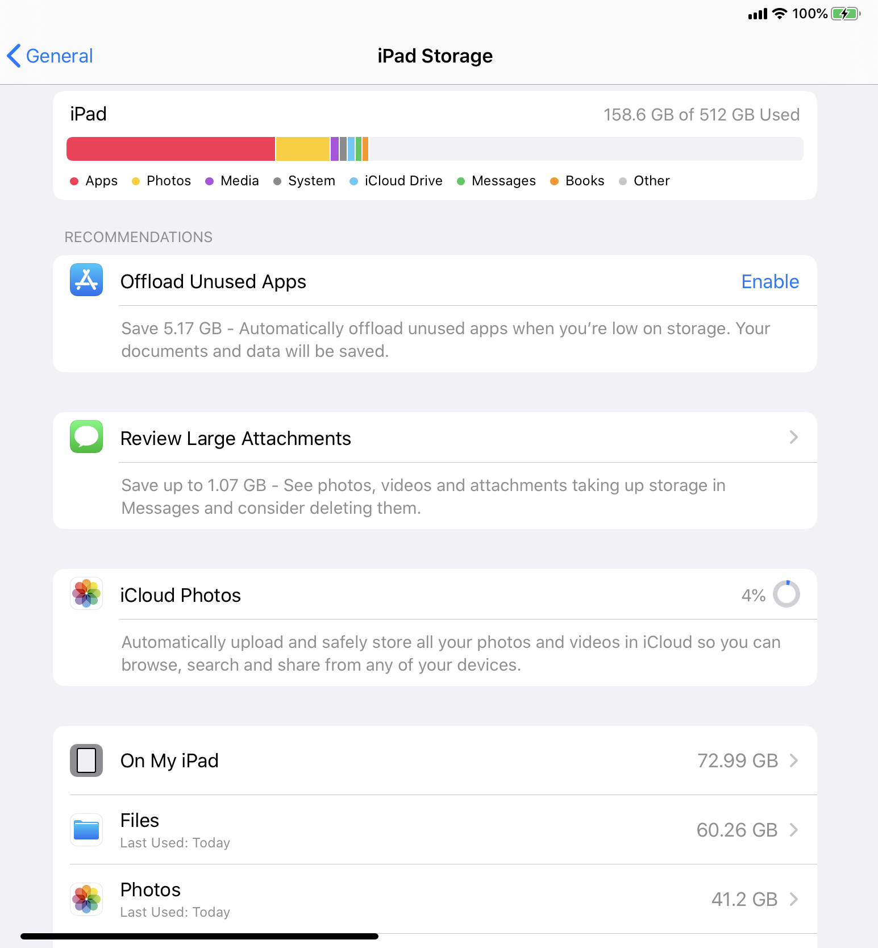Select the Review Large Attachments row title
The image size is (878, 948).
pyautogui.click(x=235, y=439)
